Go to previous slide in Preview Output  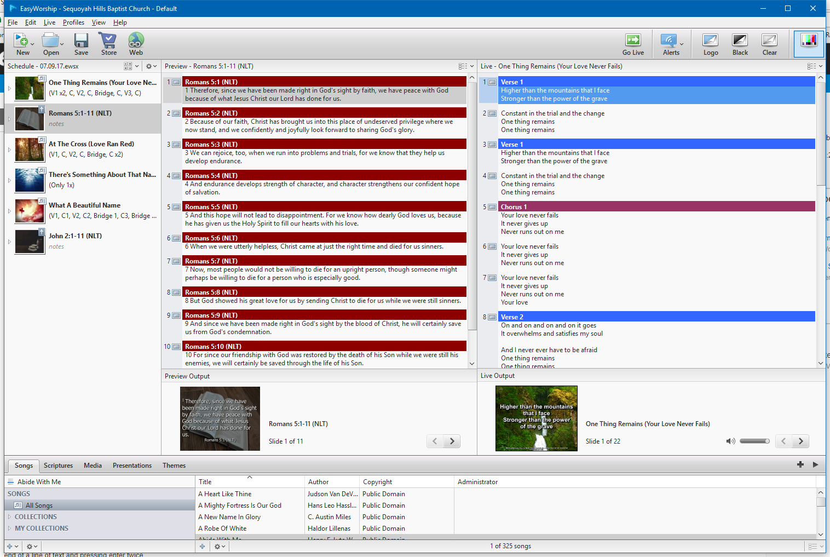coord(435,441)
